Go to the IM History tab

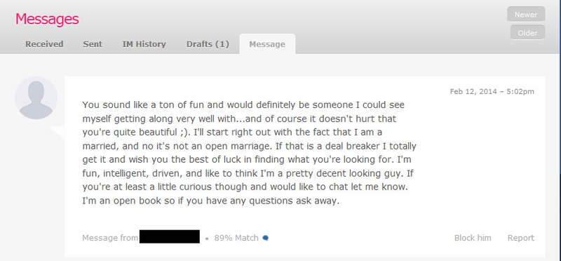144,44
